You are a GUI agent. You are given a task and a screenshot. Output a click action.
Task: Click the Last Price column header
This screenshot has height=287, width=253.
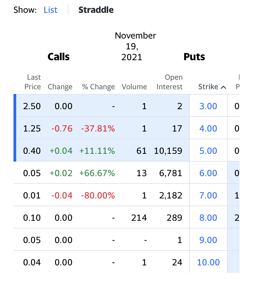click(x=33, y=82)
